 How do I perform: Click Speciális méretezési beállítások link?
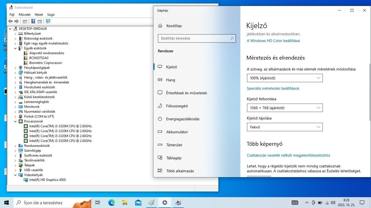[273, 88]
